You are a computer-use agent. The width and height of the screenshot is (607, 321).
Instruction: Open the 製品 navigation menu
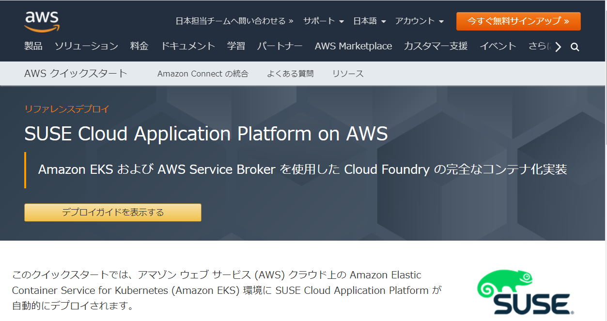33,46
